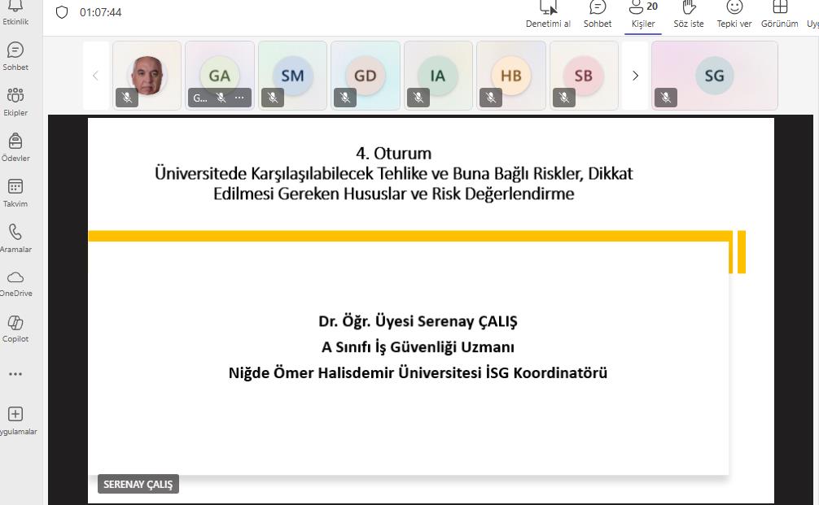Select the SG participant tile

[x=714, y=76]
